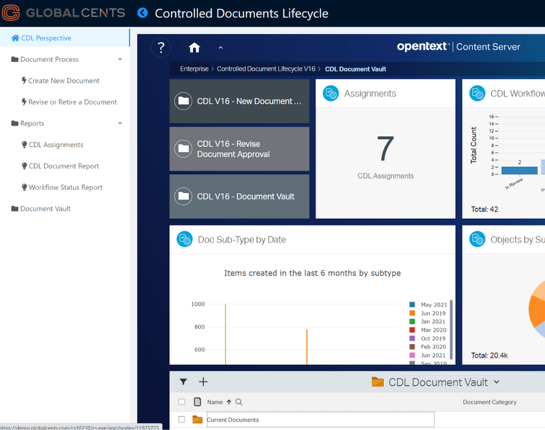The height and width of the screenshot is (430, 545).
Task: Click Jun 2019 orange legend swatch
Action: (x=412, y=313)
